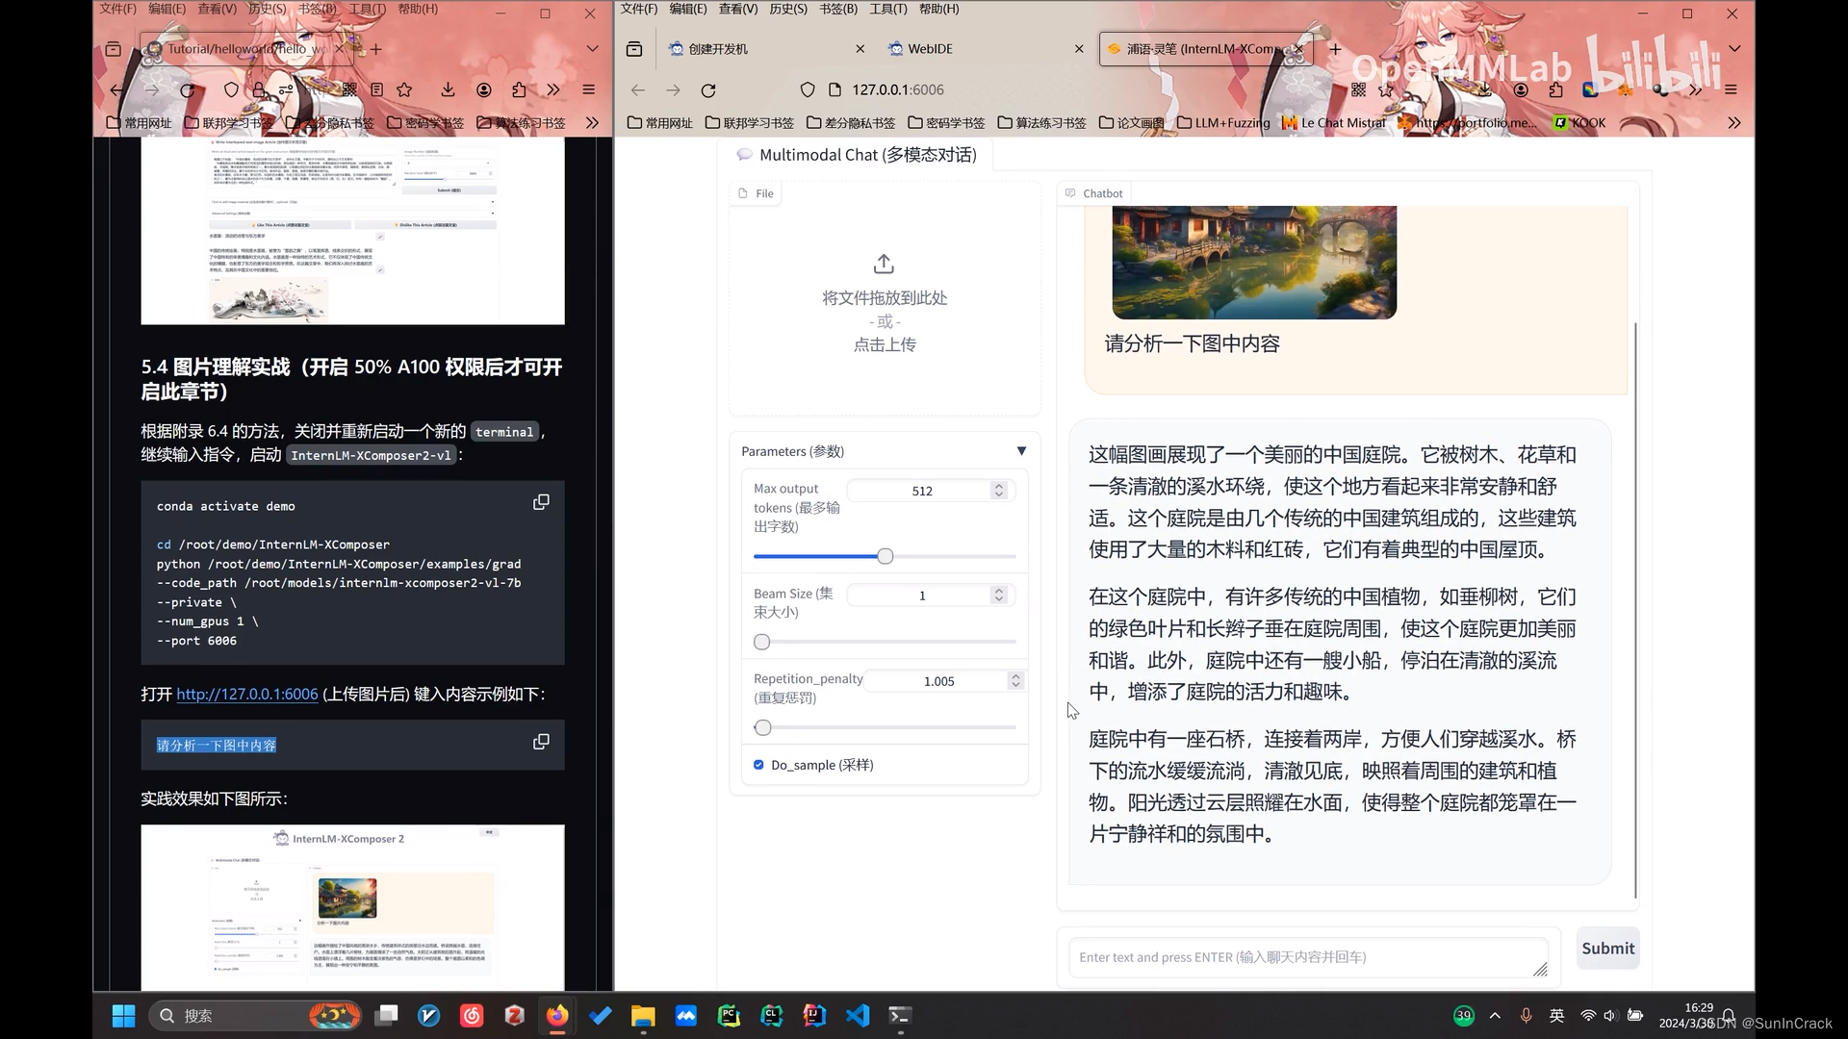
Task: Open the 书签(B) menu in right browser
Action: click(837, 9)
